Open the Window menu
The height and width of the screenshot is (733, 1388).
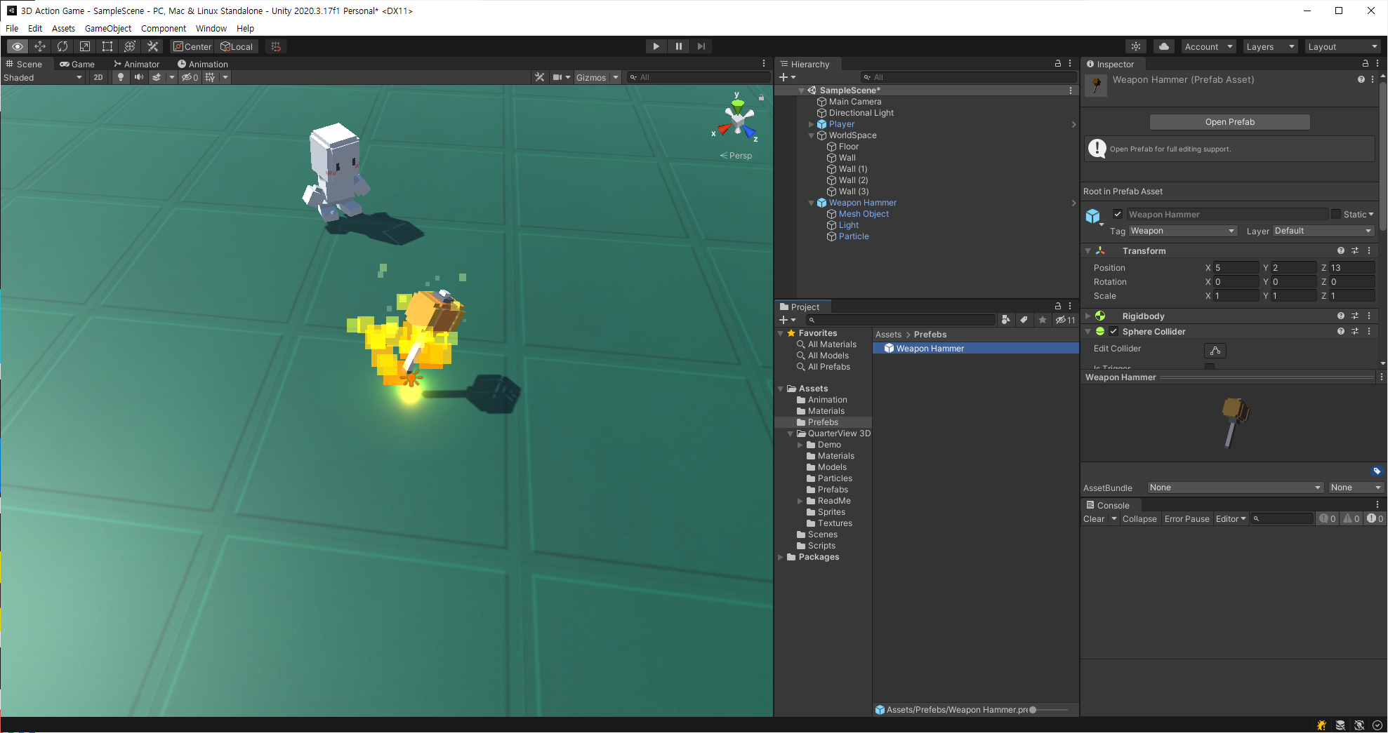click(211, 29)
